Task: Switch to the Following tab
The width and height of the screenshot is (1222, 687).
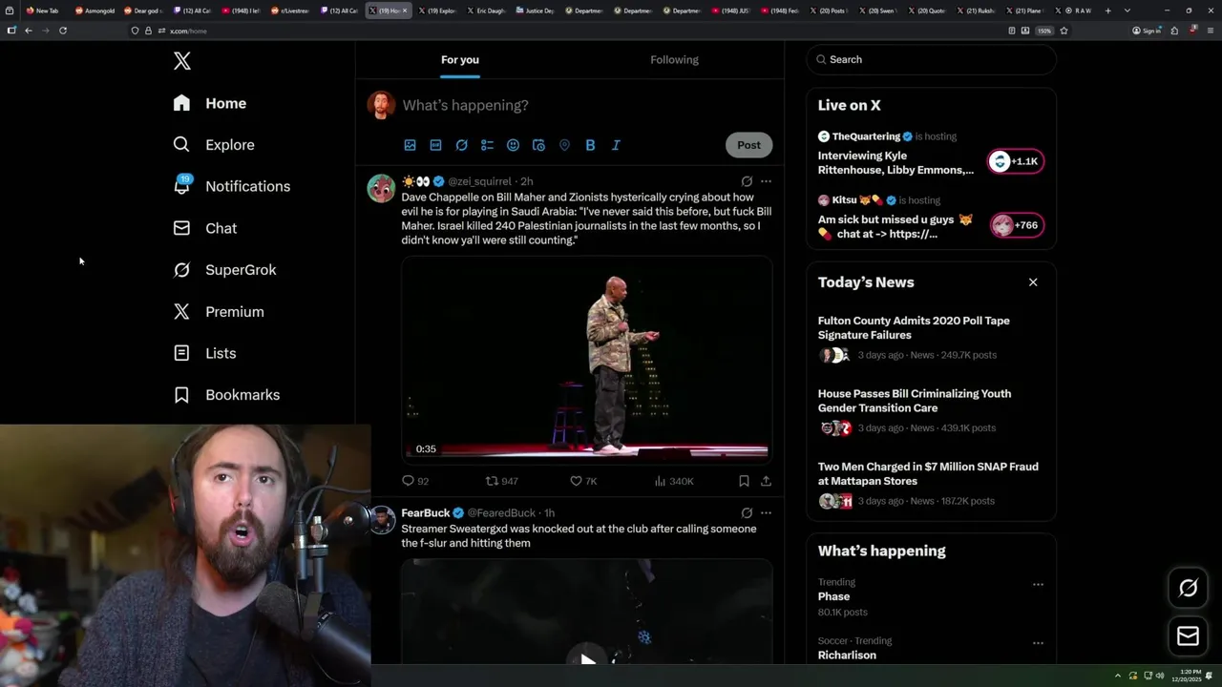Action: pyautogui.click(x=675, y=59)
